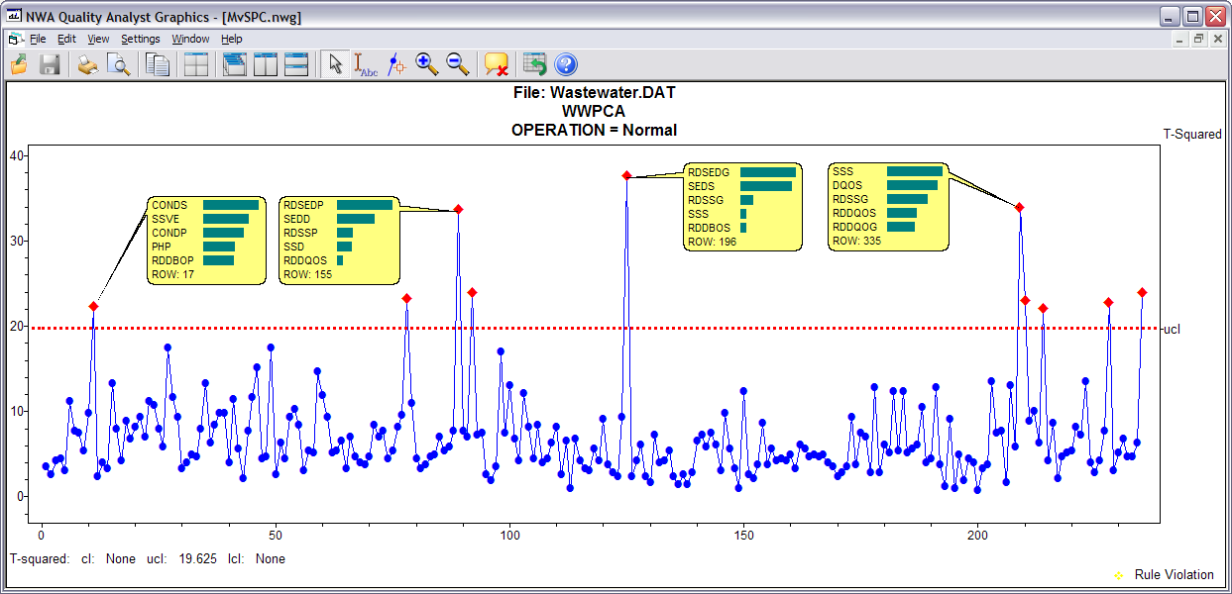Viewport: 1232px width, 594px height.
Task: Remove annotation callouts with the red X icon
Action: point(497,64)
